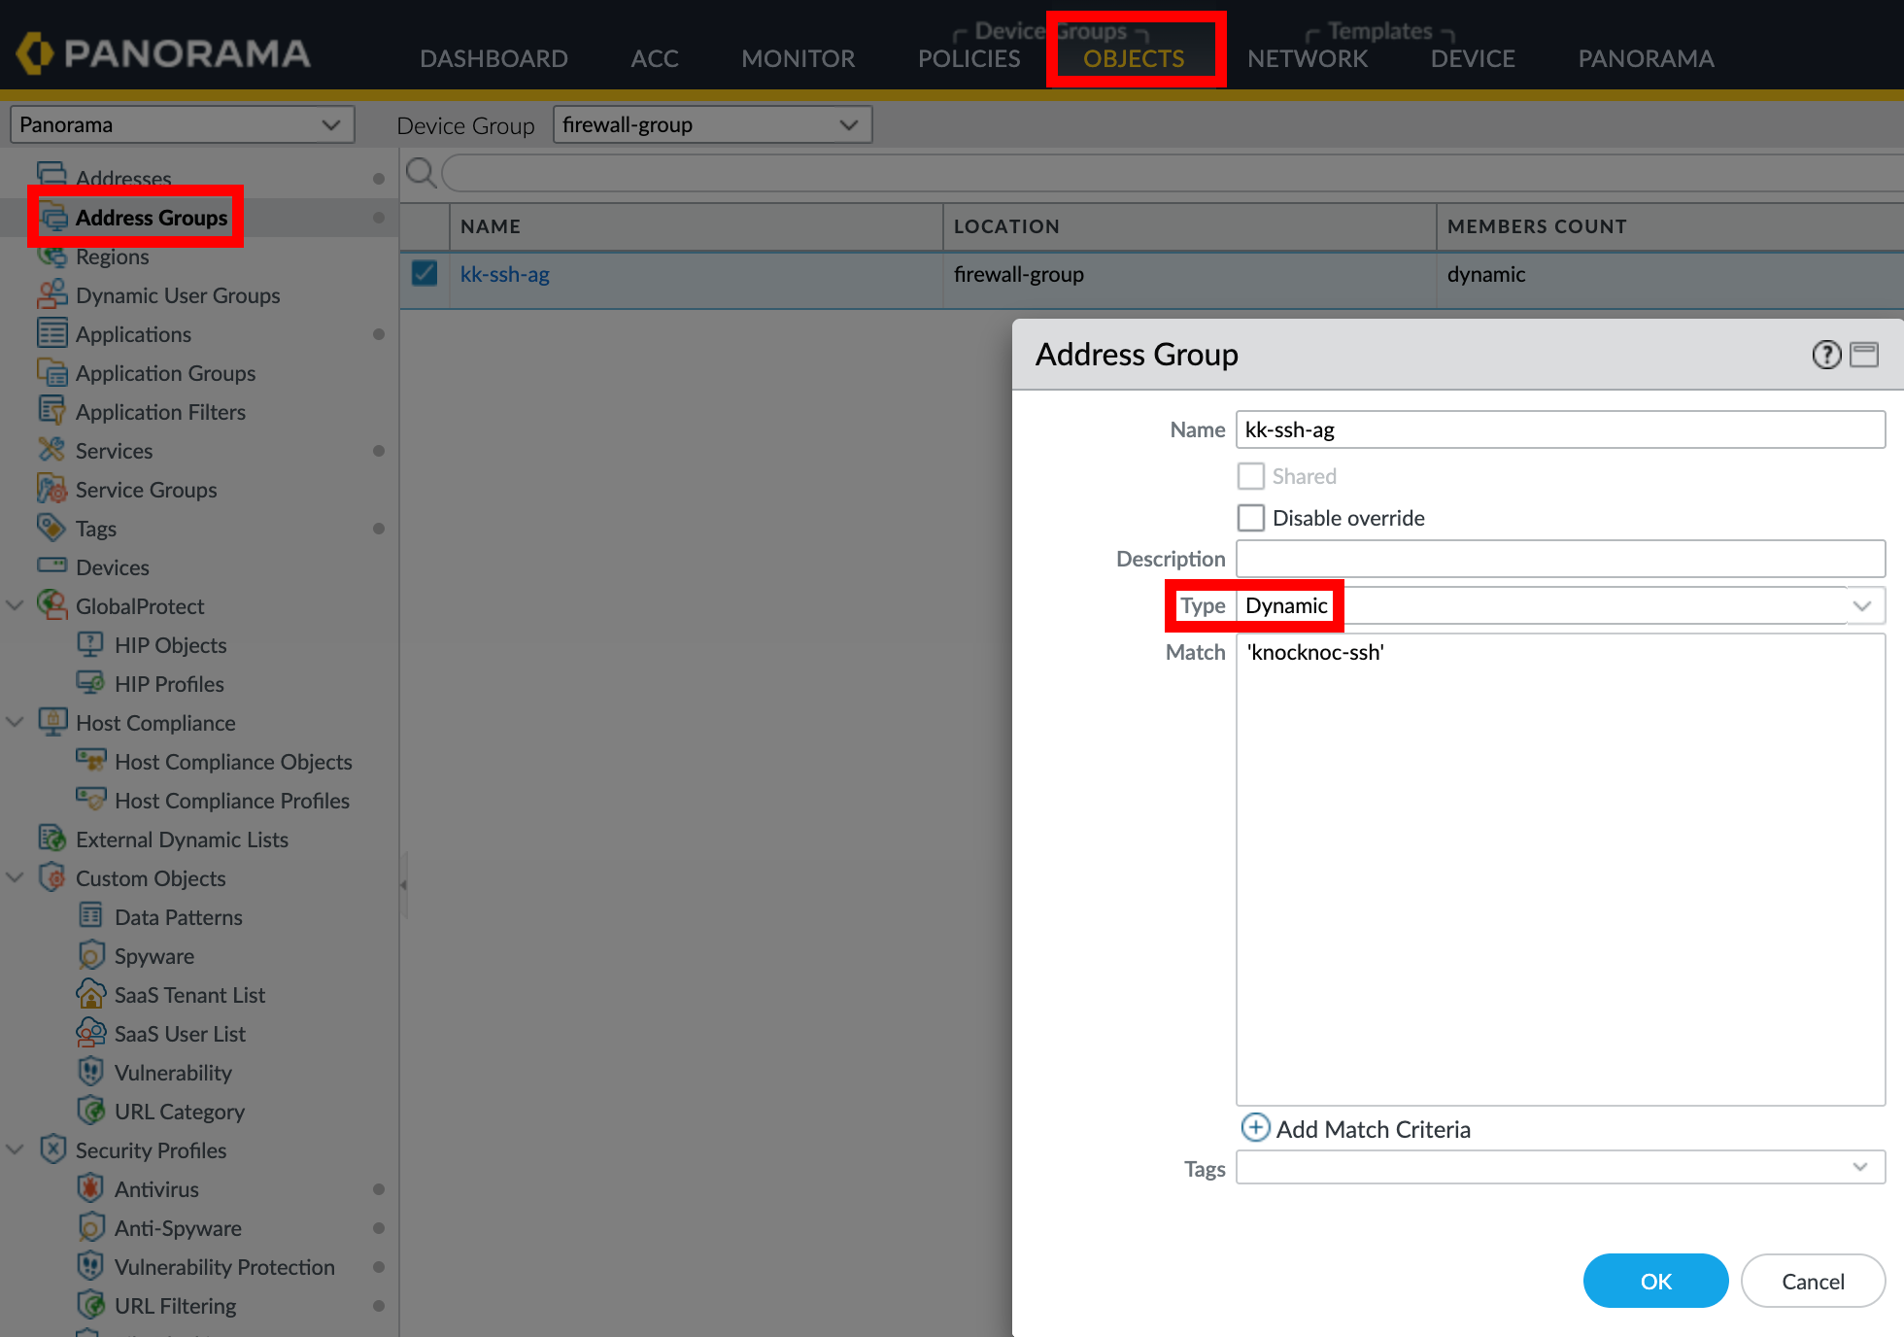The image size is (1904, 1337).
Task: Click the search magnifier icon
Action: point(421,173)
